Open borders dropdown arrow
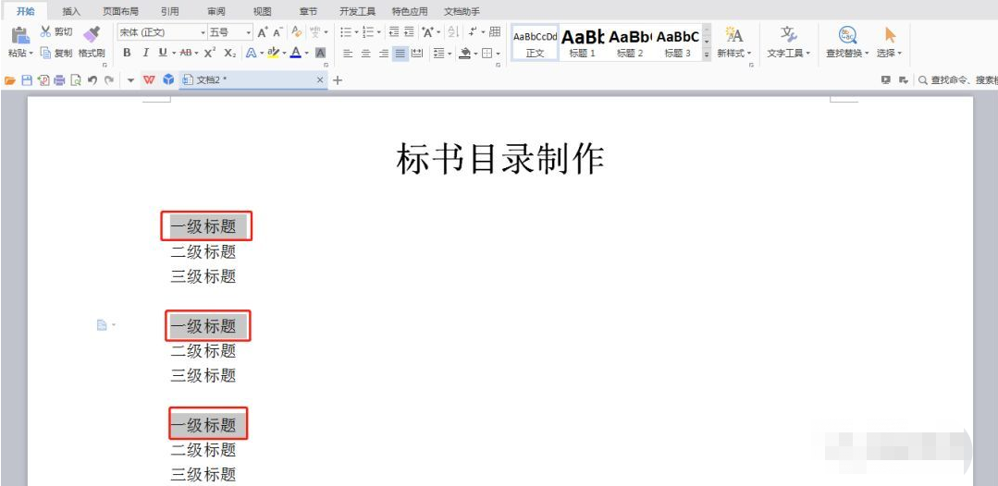 click(498, 55)
